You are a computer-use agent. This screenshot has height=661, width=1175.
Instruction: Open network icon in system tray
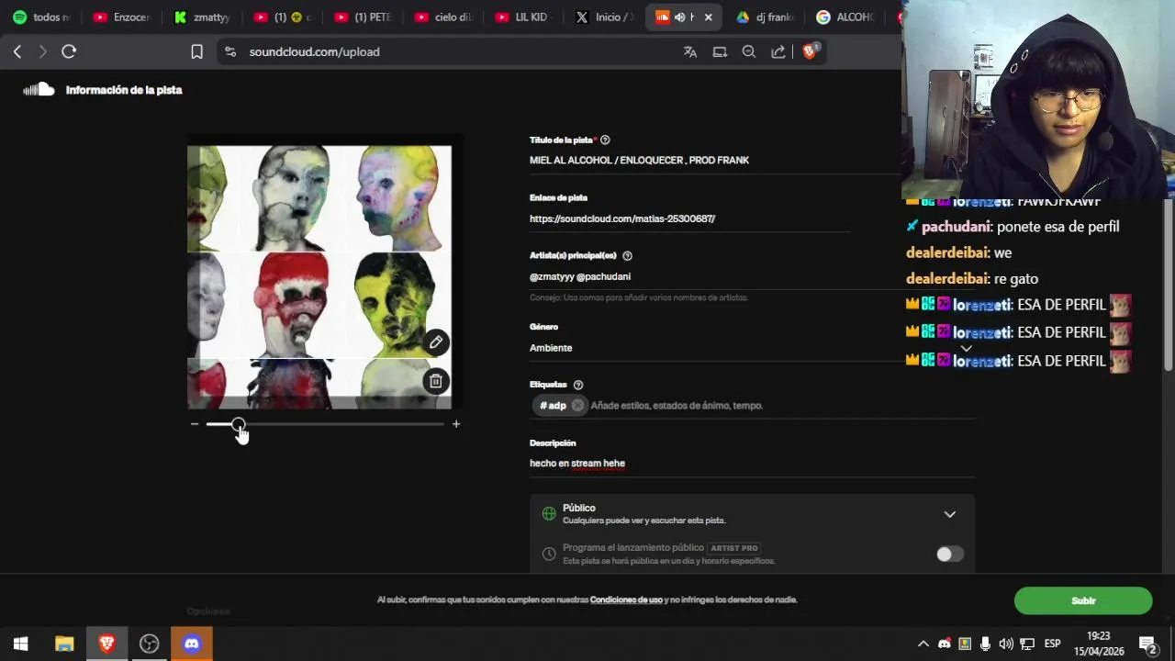(x=1027, y=644)
